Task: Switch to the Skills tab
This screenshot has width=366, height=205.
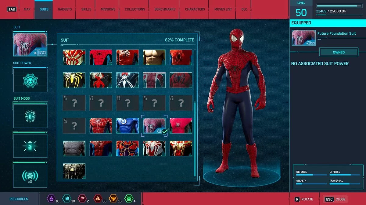Action: pos(86,9)
